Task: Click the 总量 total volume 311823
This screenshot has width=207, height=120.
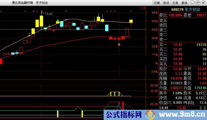Action: 176,83
